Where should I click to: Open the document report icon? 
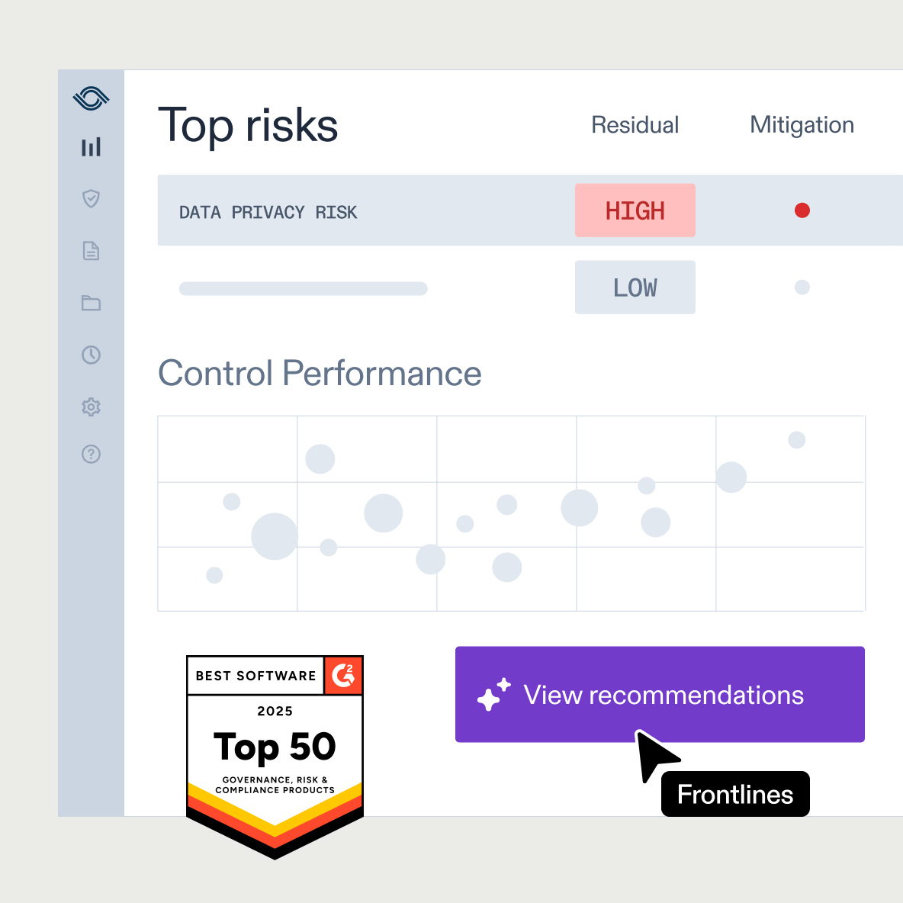pos(91,251)
